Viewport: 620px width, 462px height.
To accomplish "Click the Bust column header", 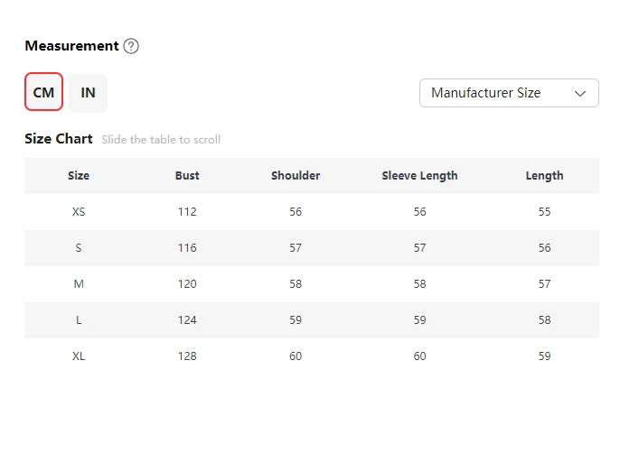I will [x=187, y=176].
